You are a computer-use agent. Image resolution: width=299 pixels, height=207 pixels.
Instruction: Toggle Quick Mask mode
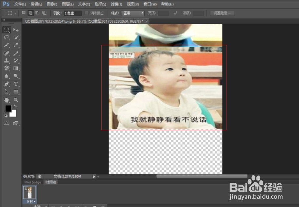6,123
